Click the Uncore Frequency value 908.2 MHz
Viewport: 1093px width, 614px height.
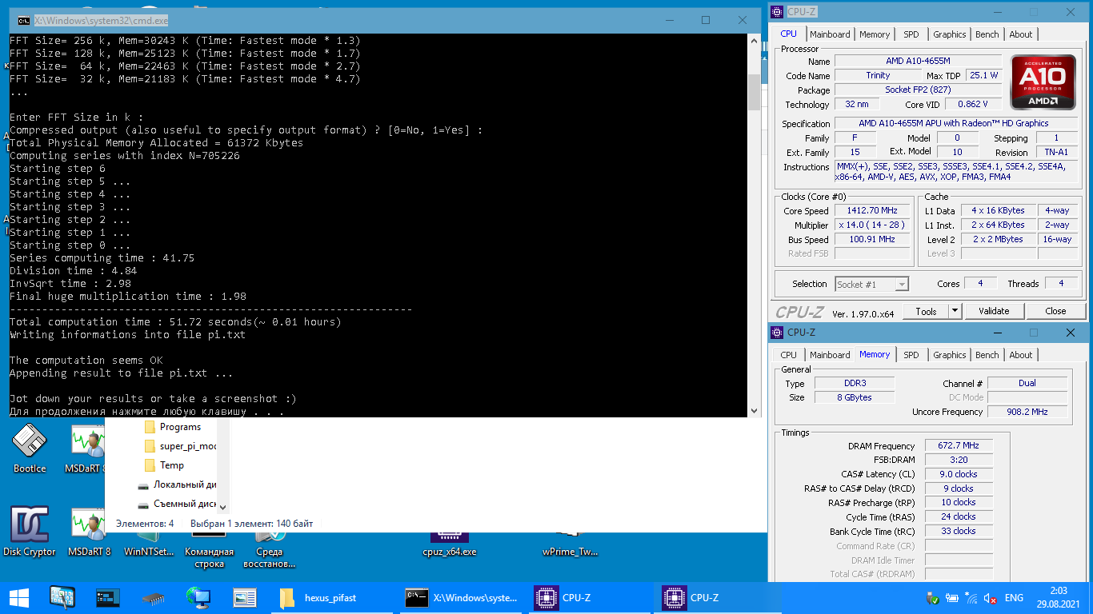tap(1027, 412)
